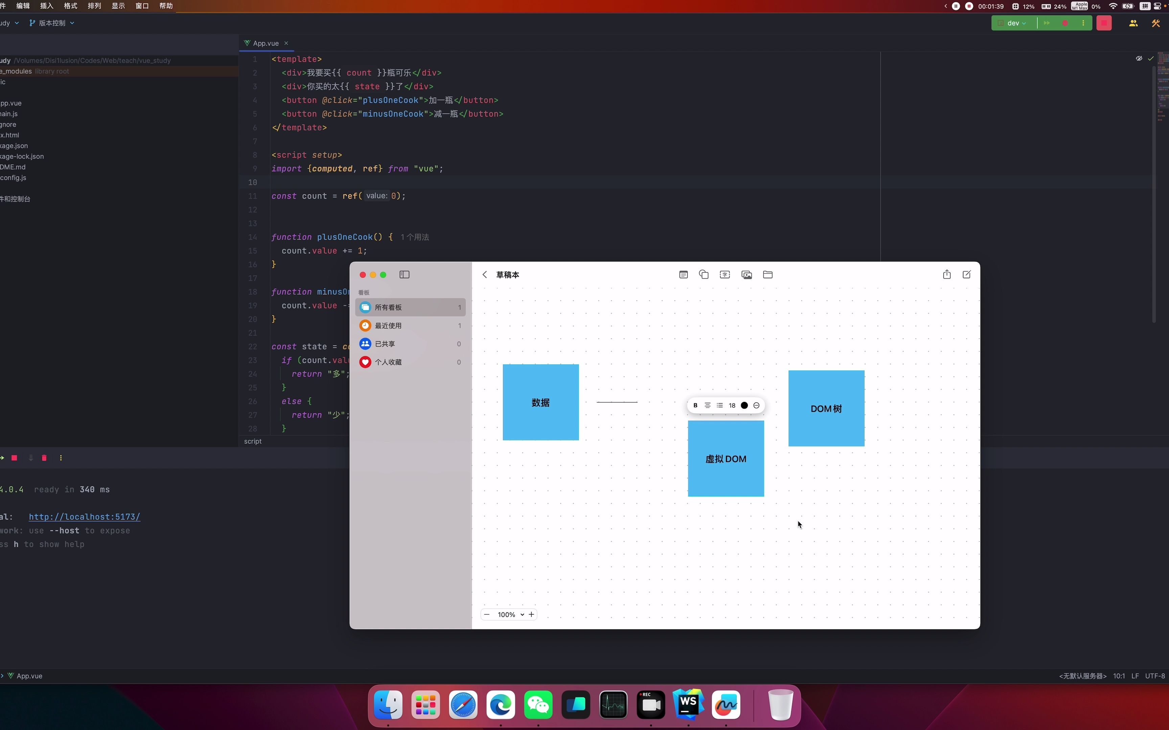Go back using the back arrow
Image resolution: width=1169 pixels, height=730 pixels.
[x=484, y=274]
